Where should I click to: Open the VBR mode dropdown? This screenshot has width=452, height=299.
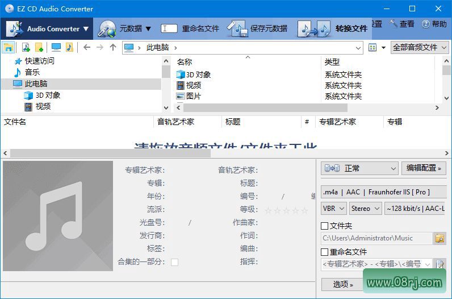[334, 209]
